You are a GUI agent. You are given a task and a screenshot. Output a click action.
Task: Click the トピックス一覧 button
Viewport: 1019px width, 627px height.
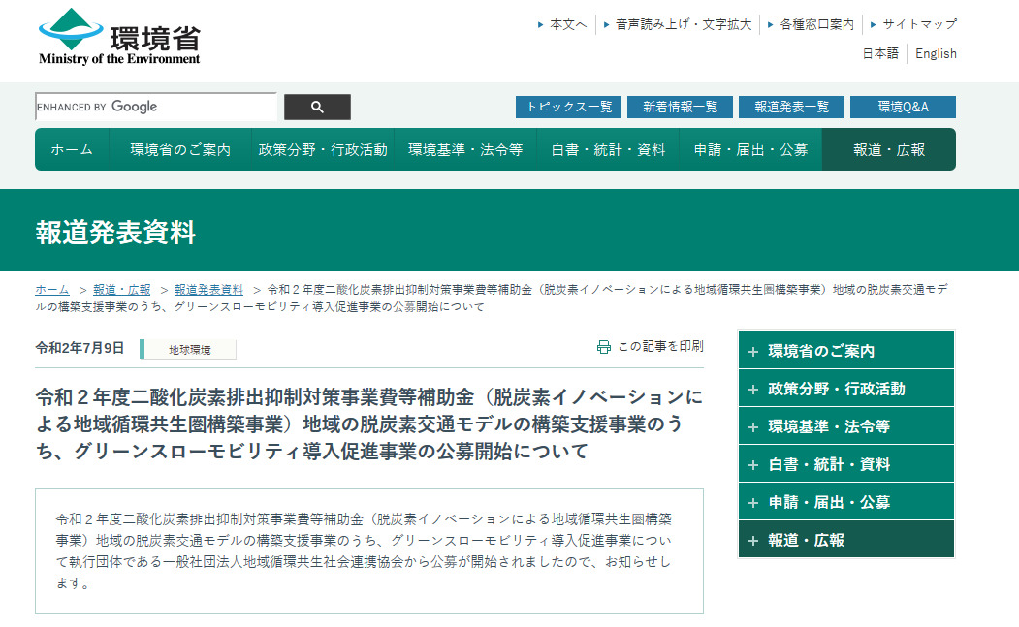click(568, 107)
